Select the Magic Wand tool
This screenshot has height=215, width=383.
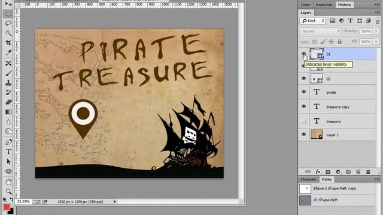coord(8,33)
